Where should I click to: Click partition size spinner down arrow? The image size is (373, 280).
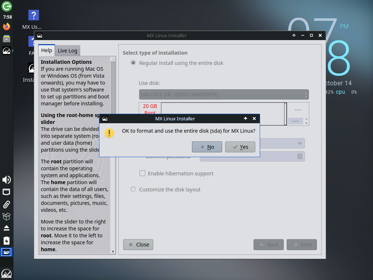pyautogui.click(x=306, y=123)
